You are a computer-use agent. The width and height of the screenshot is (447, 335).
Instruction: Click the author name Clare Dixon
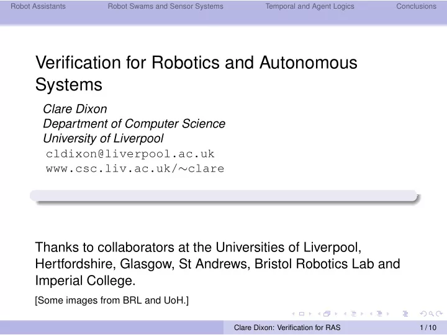click(x=75, y=109)
